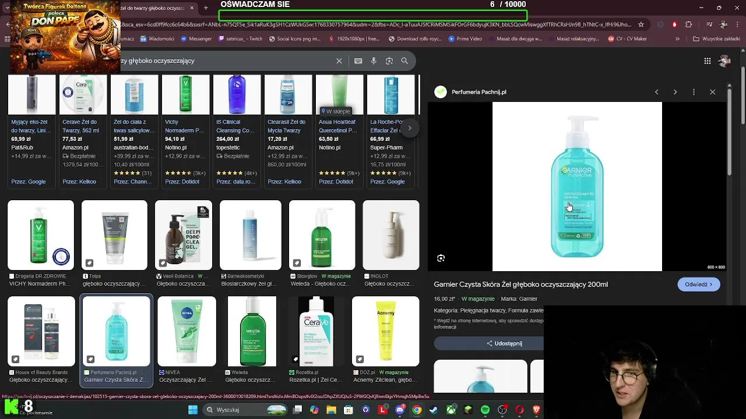Show hidden bookmarks with double chevron
The image size is (746, 419).
click(x=677, y=39)
